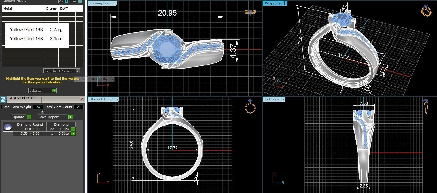
Task: Click green arrow for 0.18tw diamond row
Action: click(x=73, y=129)
